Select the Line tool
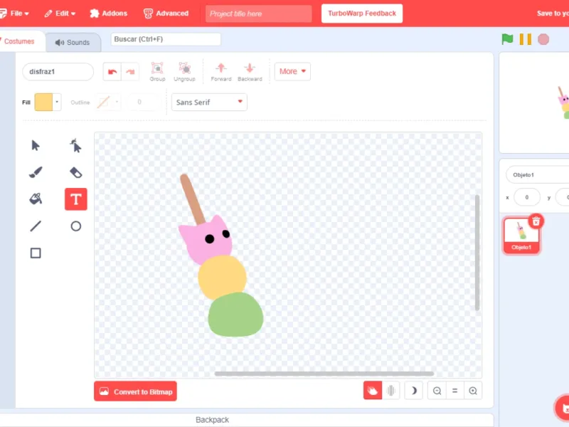 click(x=36, y=226)
